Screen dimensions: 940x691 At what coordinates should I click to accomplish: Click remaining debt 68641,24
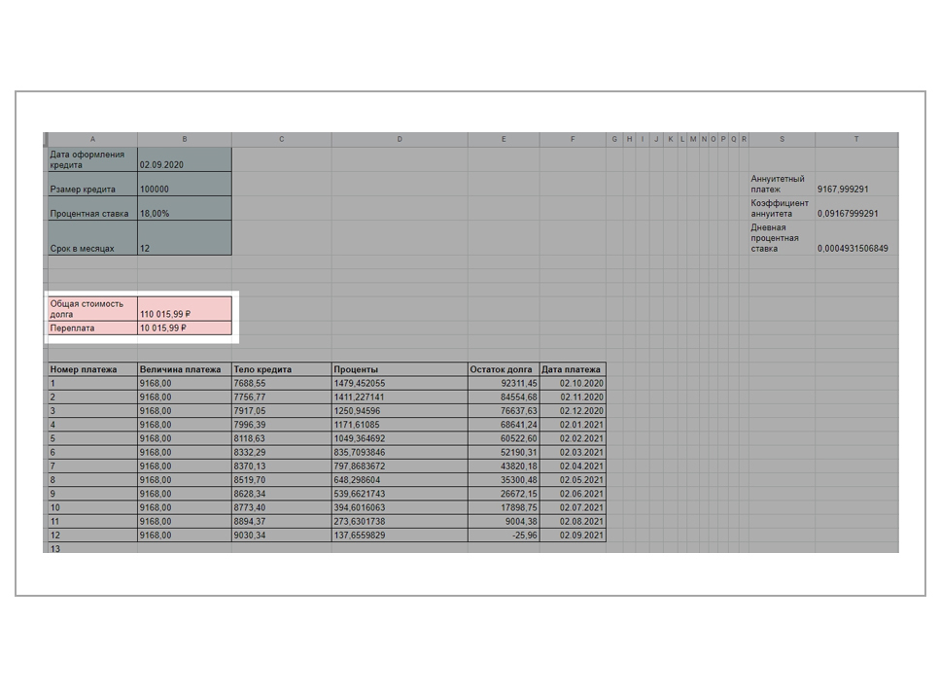tap(504, 425)
